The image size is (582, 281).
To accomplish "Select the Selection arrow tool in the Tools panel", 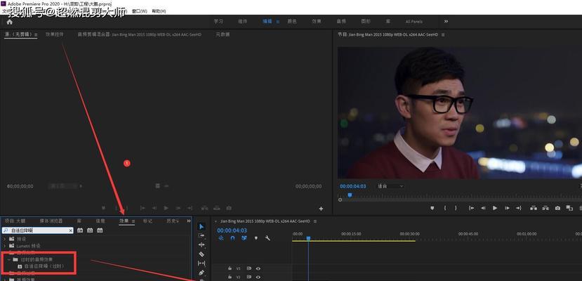I will (201, 226).
